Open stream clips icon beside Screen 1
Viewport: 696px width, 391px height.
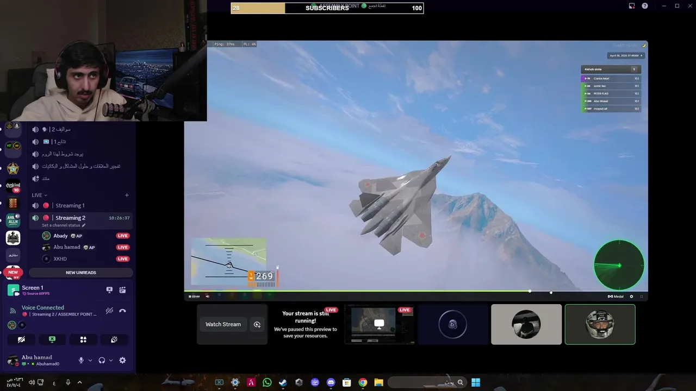[x=122, y=290]
